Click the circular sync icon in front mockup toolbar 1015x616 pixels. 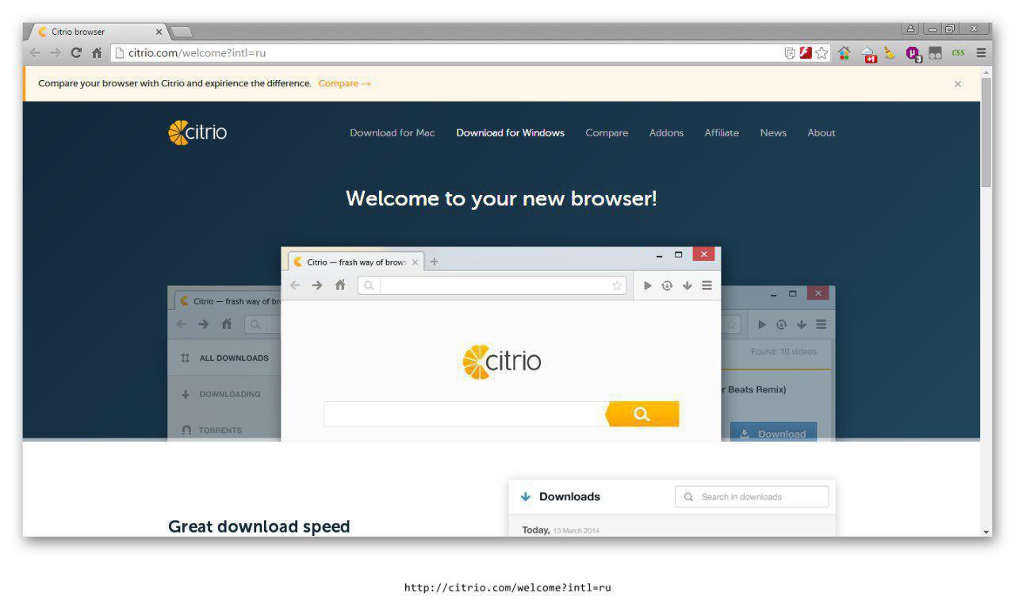[x=668, y=285]
